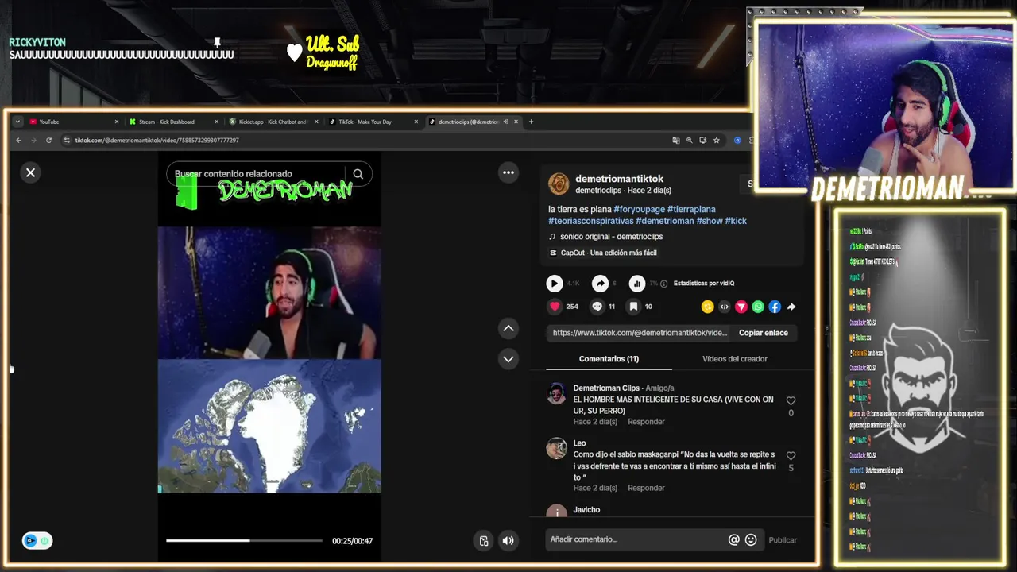Image resolution: width=1017 pixels, height=572 pixels.
Task: Share the video on WhatsApp
Action: tap(758, 307)
